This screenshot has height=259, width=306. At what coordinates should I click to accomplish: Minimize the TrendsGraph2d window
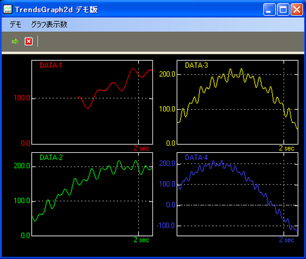click(x=269, y=9)
